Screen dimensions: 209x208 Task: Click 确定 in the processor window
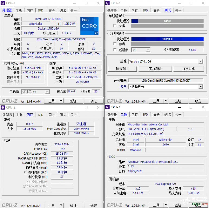[94, 101]
